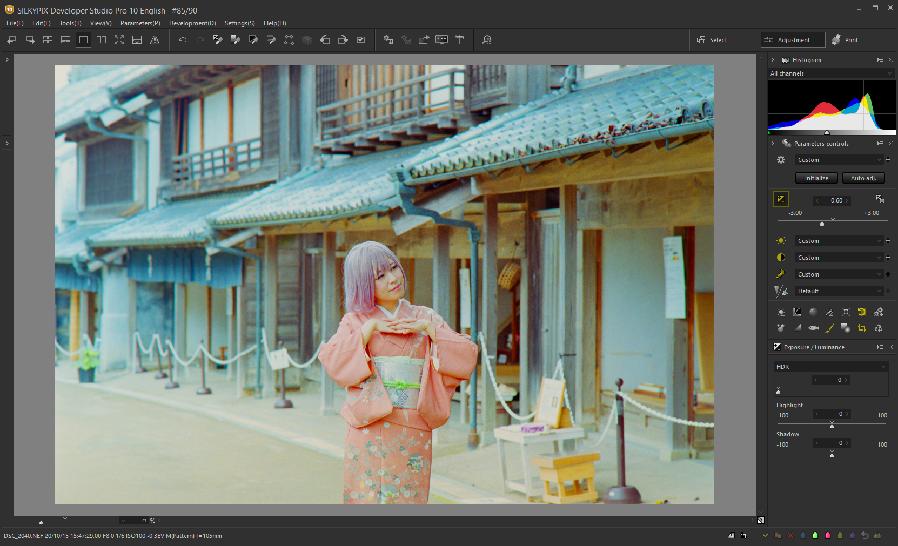Screen dimensions: 898x546
Task: Collapse the Histogram panel chevron
Action: point(773,60)
